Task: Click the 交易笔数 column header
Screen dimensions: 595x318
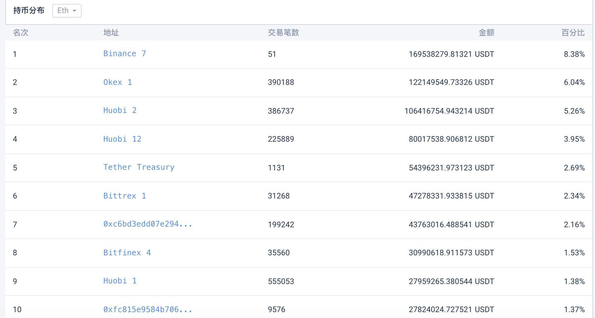Action: [283, 33]
